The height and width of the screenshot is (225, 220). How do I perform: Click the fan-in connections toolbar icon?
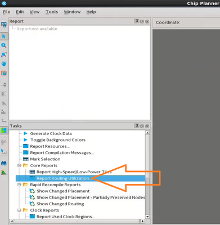pyautogui.click(x=4, y=85)
